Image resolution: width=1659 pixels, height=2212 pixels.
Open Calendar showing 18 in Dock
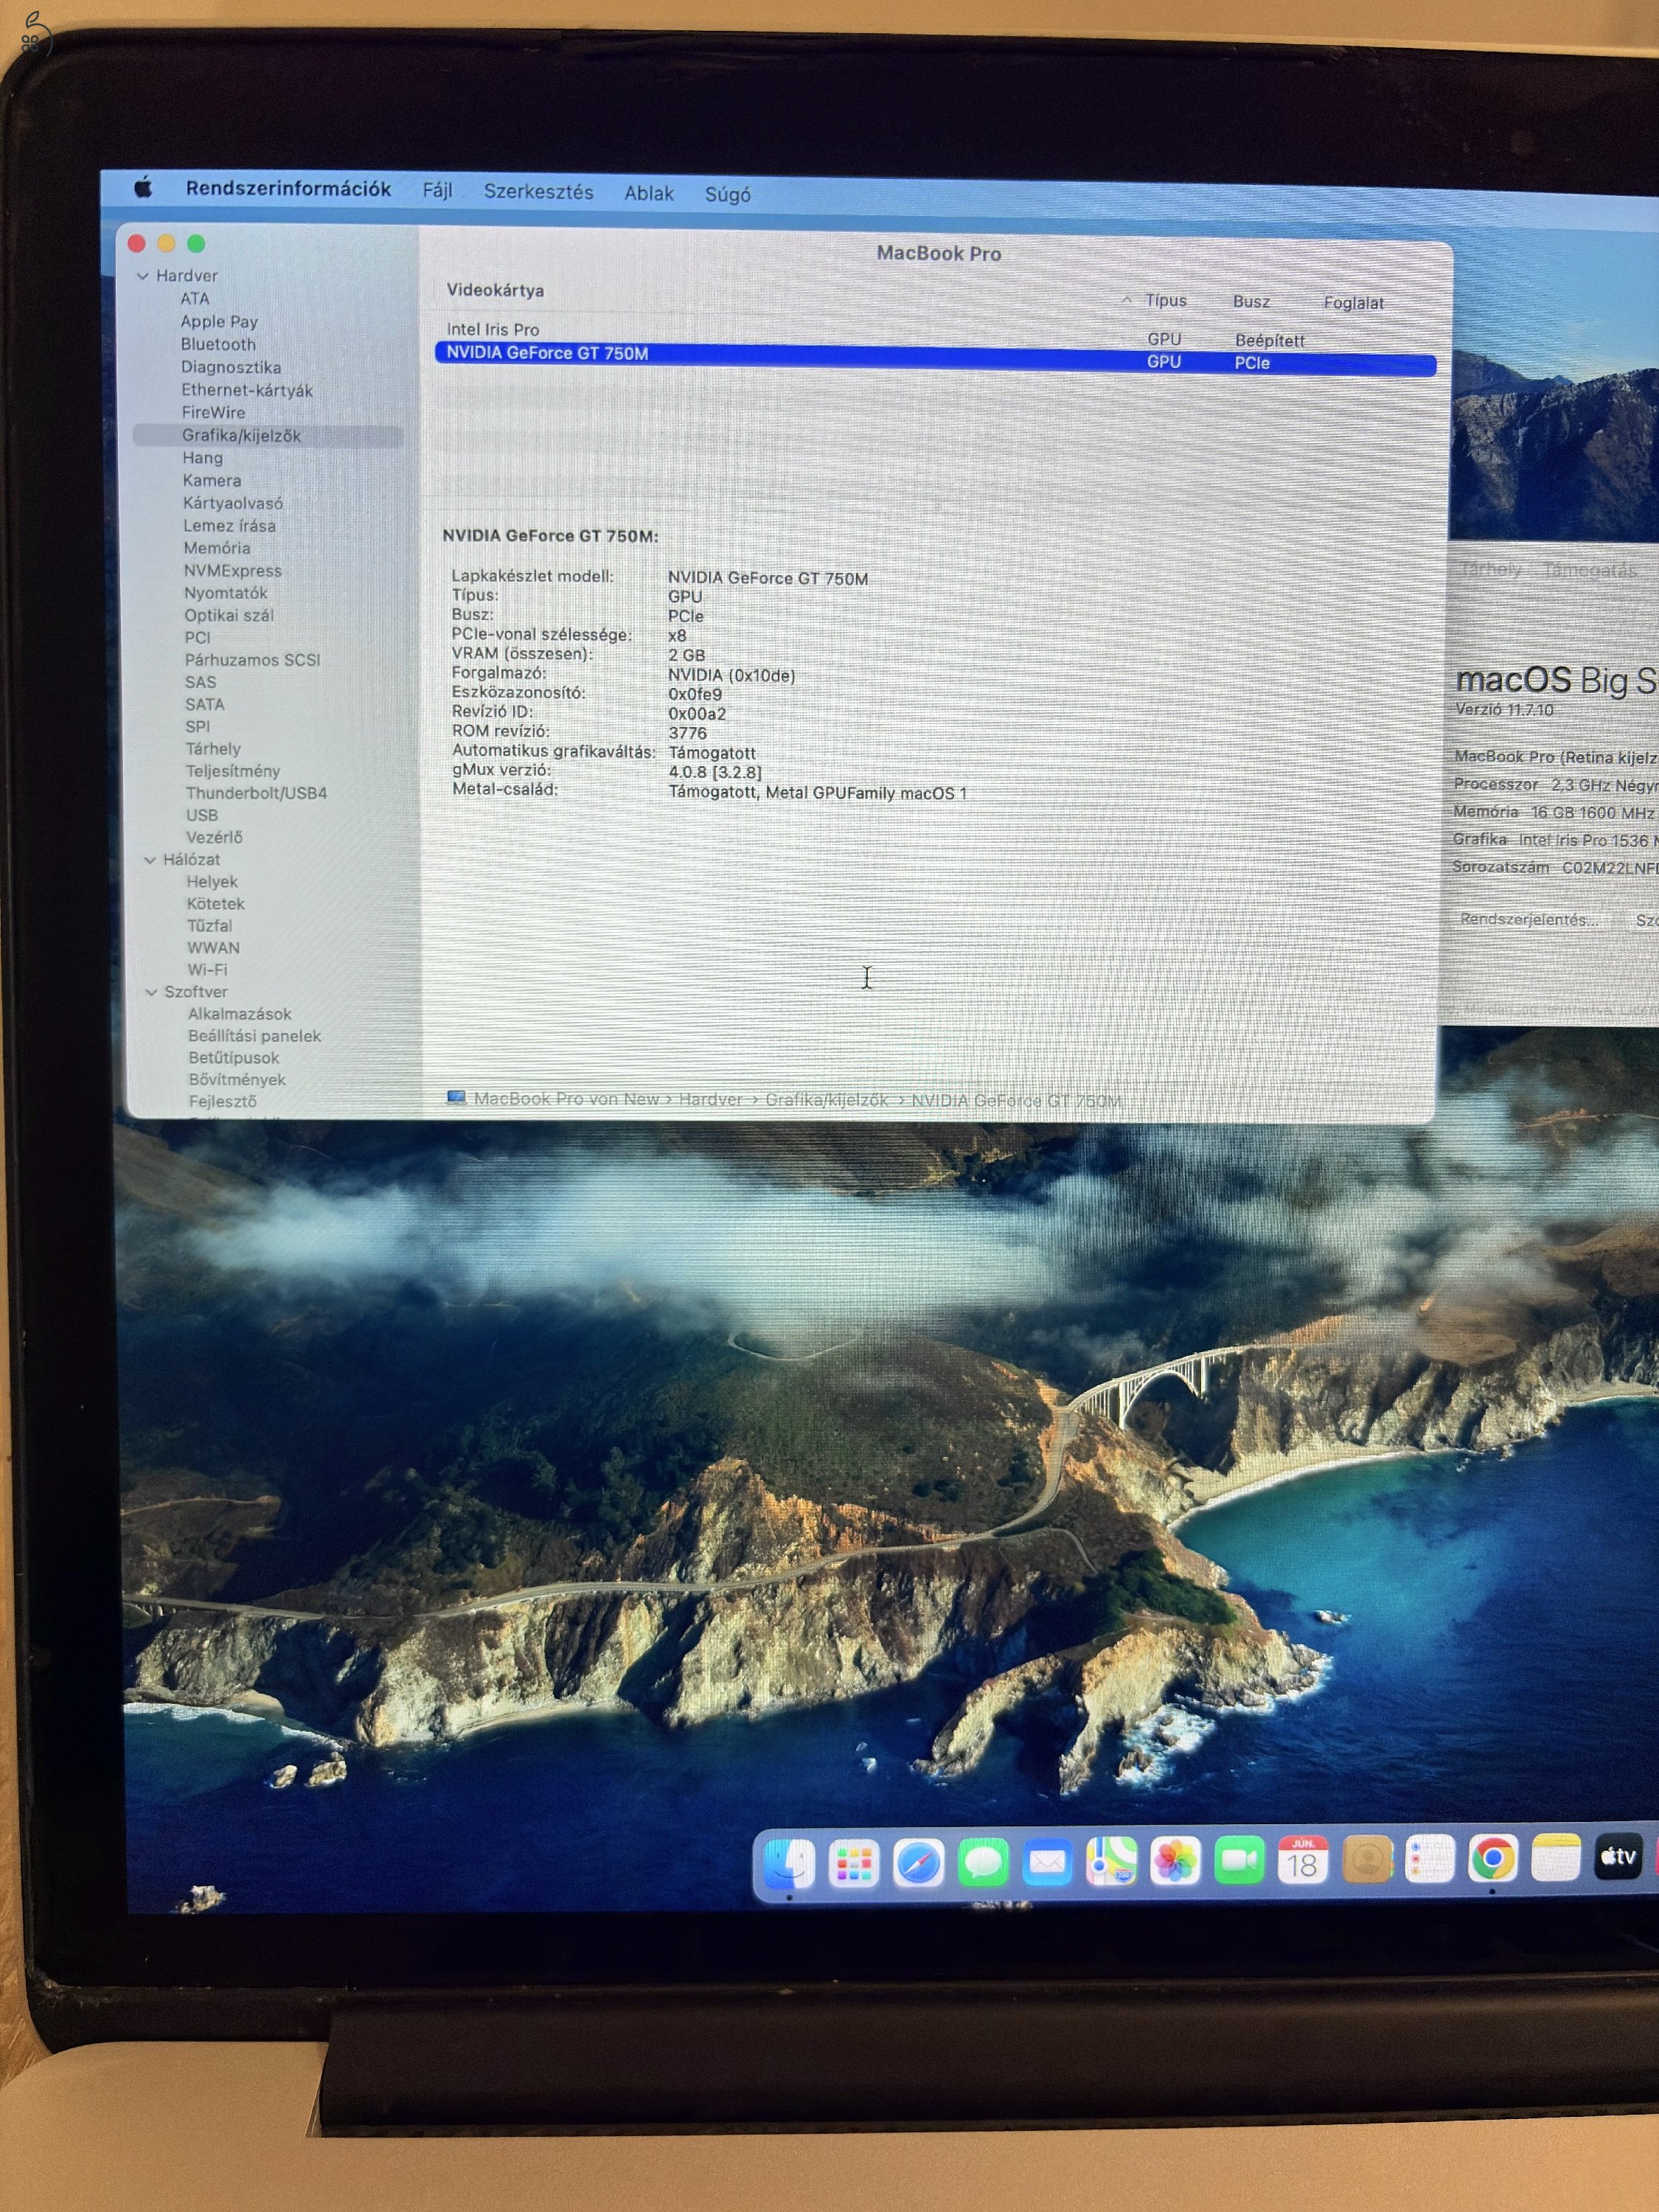pos(1302,1860)
